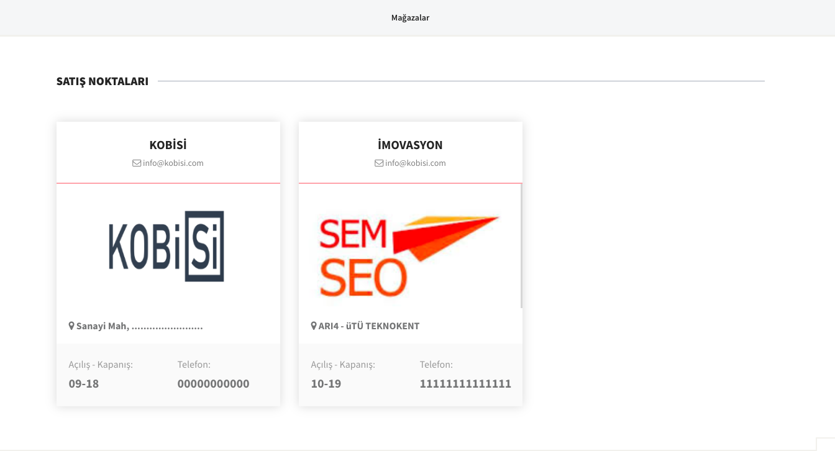Click the Telefon label on KOBİSİ card
This screenshot has height=451, width=835.
click(194, 365)
